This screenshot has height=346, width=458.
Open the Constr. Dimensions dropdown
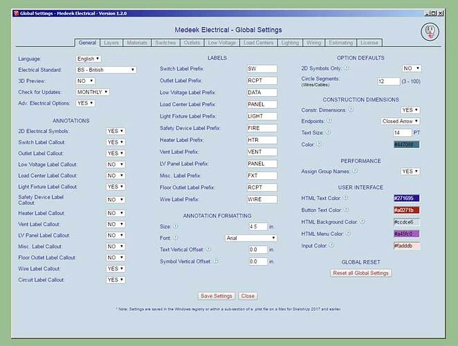coord(410,110)
